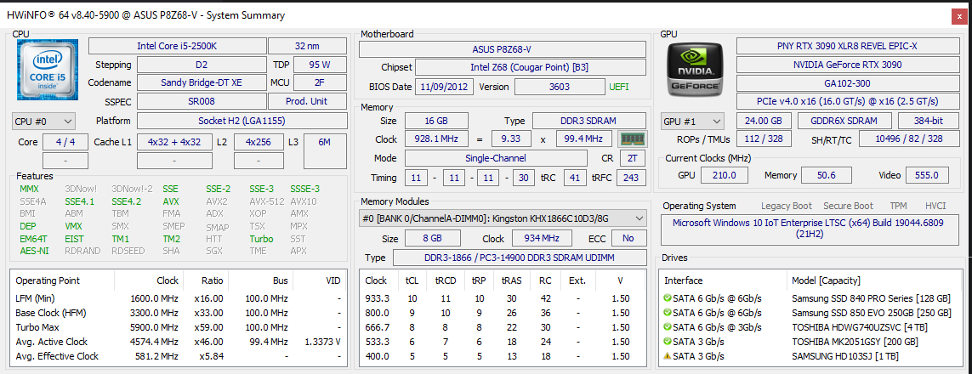972x374 pixels.
Task: Click the NVIDIA GeForce RTX 3090 field
Action: 847,65
